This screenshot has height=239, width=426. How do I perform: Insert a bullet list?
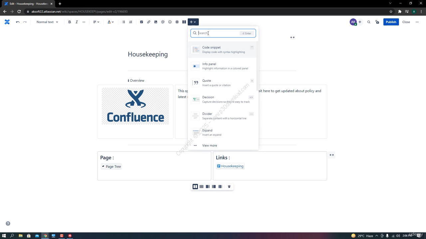[123, 22]
